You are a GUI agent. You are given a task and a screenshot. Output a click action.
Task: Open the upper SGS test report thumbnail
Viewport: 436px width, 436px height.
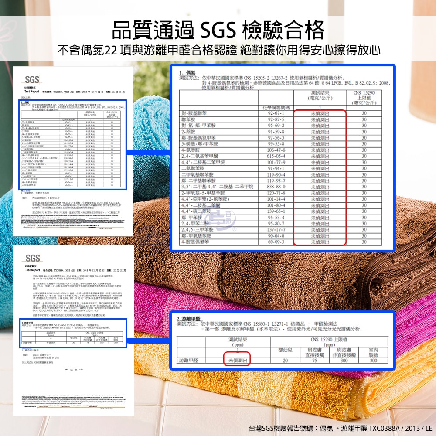point(73,151)
